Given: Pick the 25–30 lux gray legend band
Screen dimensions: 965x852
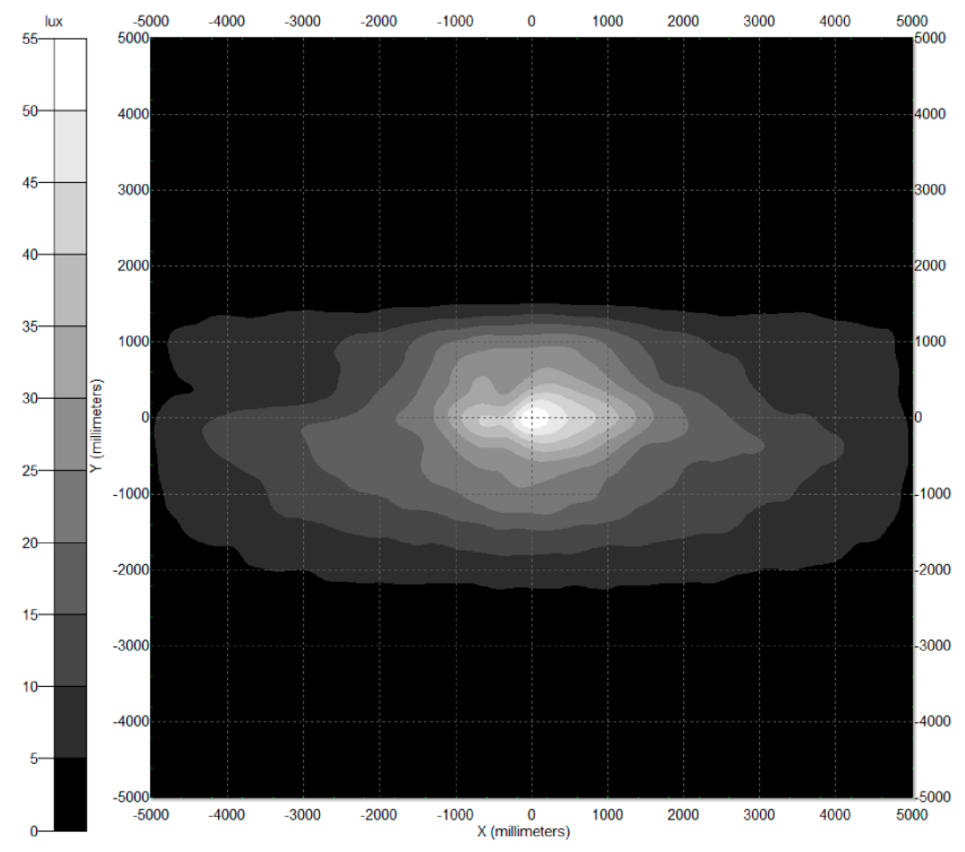Looking at the screenshot, I should (70, 434).
